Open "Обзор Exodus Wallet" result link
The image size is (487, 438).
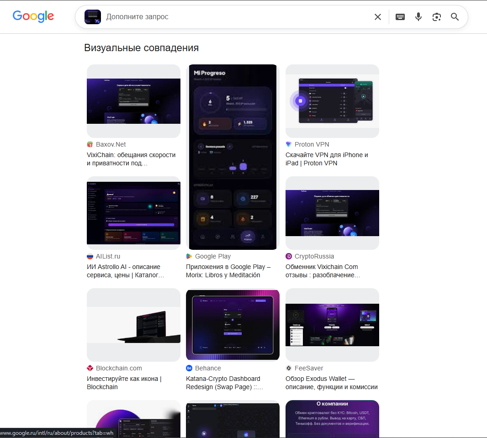point(332,383)
